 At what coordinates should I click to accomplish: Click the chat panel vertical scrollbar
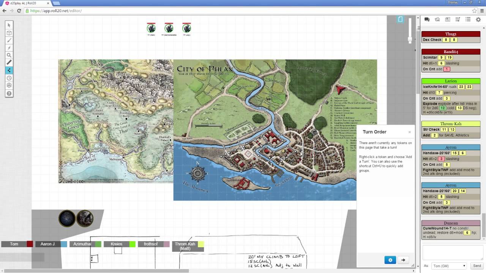point(484,226)
